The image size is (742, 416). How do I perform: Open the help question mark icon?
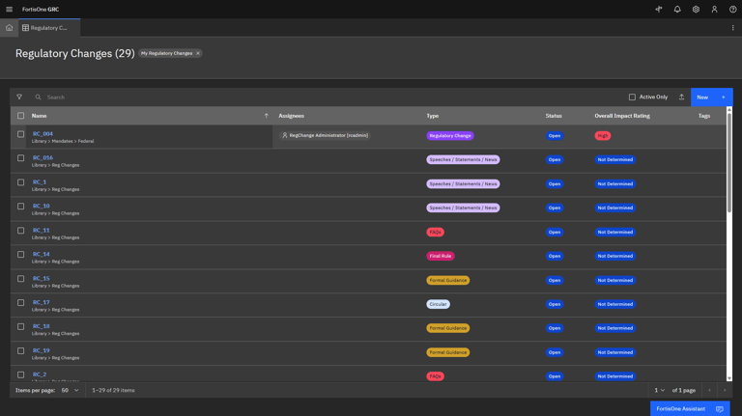click(x=732, y=10)
